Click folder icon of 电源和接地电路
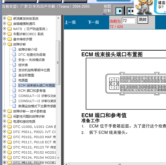Image resolution: width=166 pixels, height=165 pixels. click(9, 122)
